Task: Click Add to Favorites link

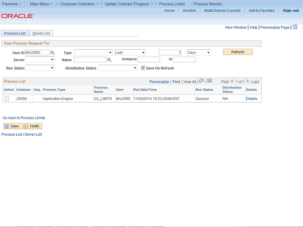Action: click(x=261, y=10)
